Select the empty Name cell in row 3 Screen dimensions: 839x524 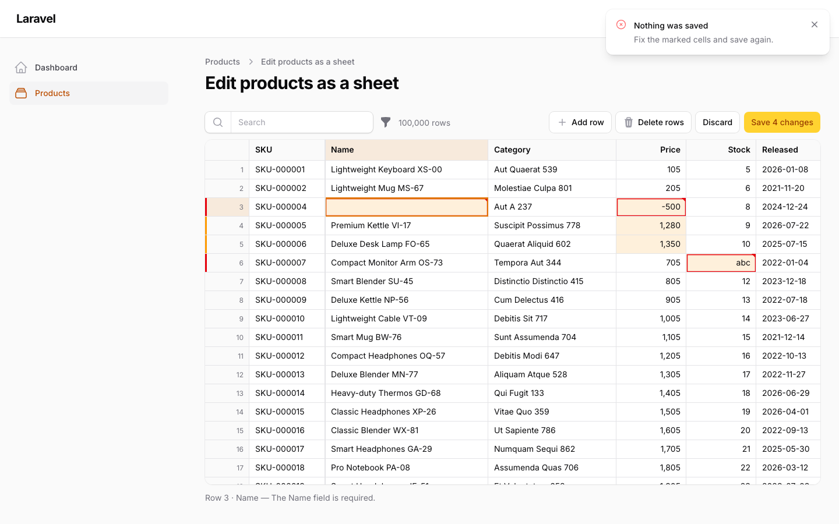click(407, 207)
